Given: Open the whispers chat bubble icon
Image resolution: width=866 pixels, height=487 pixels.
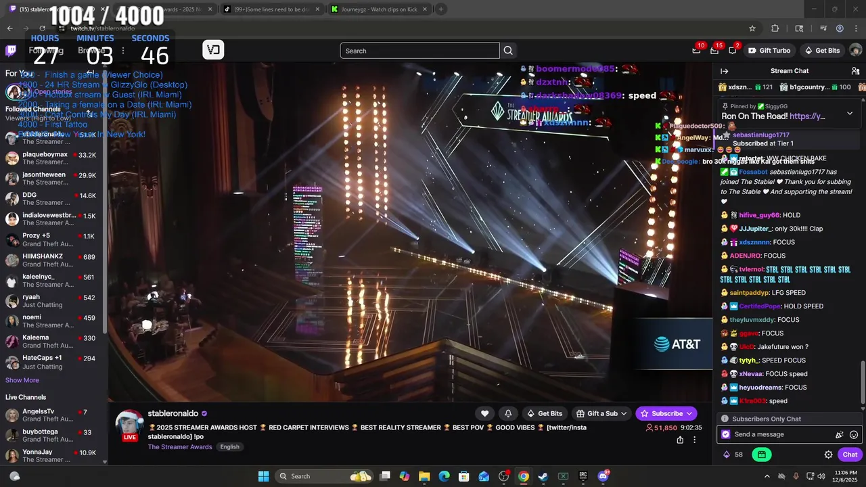Looking at the screenshot, I should tap(733, 51).
